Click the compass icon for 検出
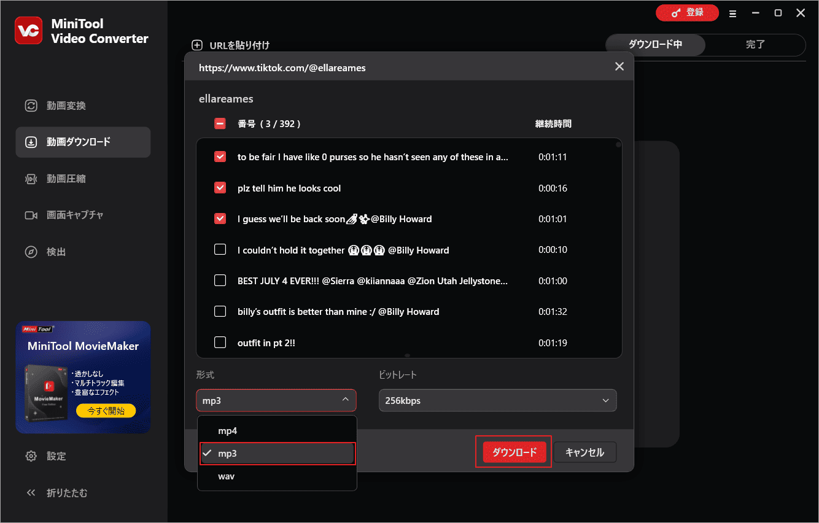The height and width of the screenshot is (523, 819). pos(31,252)
